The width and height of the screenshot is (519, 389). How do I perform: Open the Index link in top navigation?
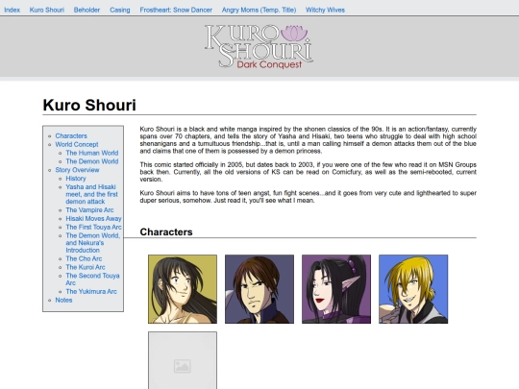(12, 10)
